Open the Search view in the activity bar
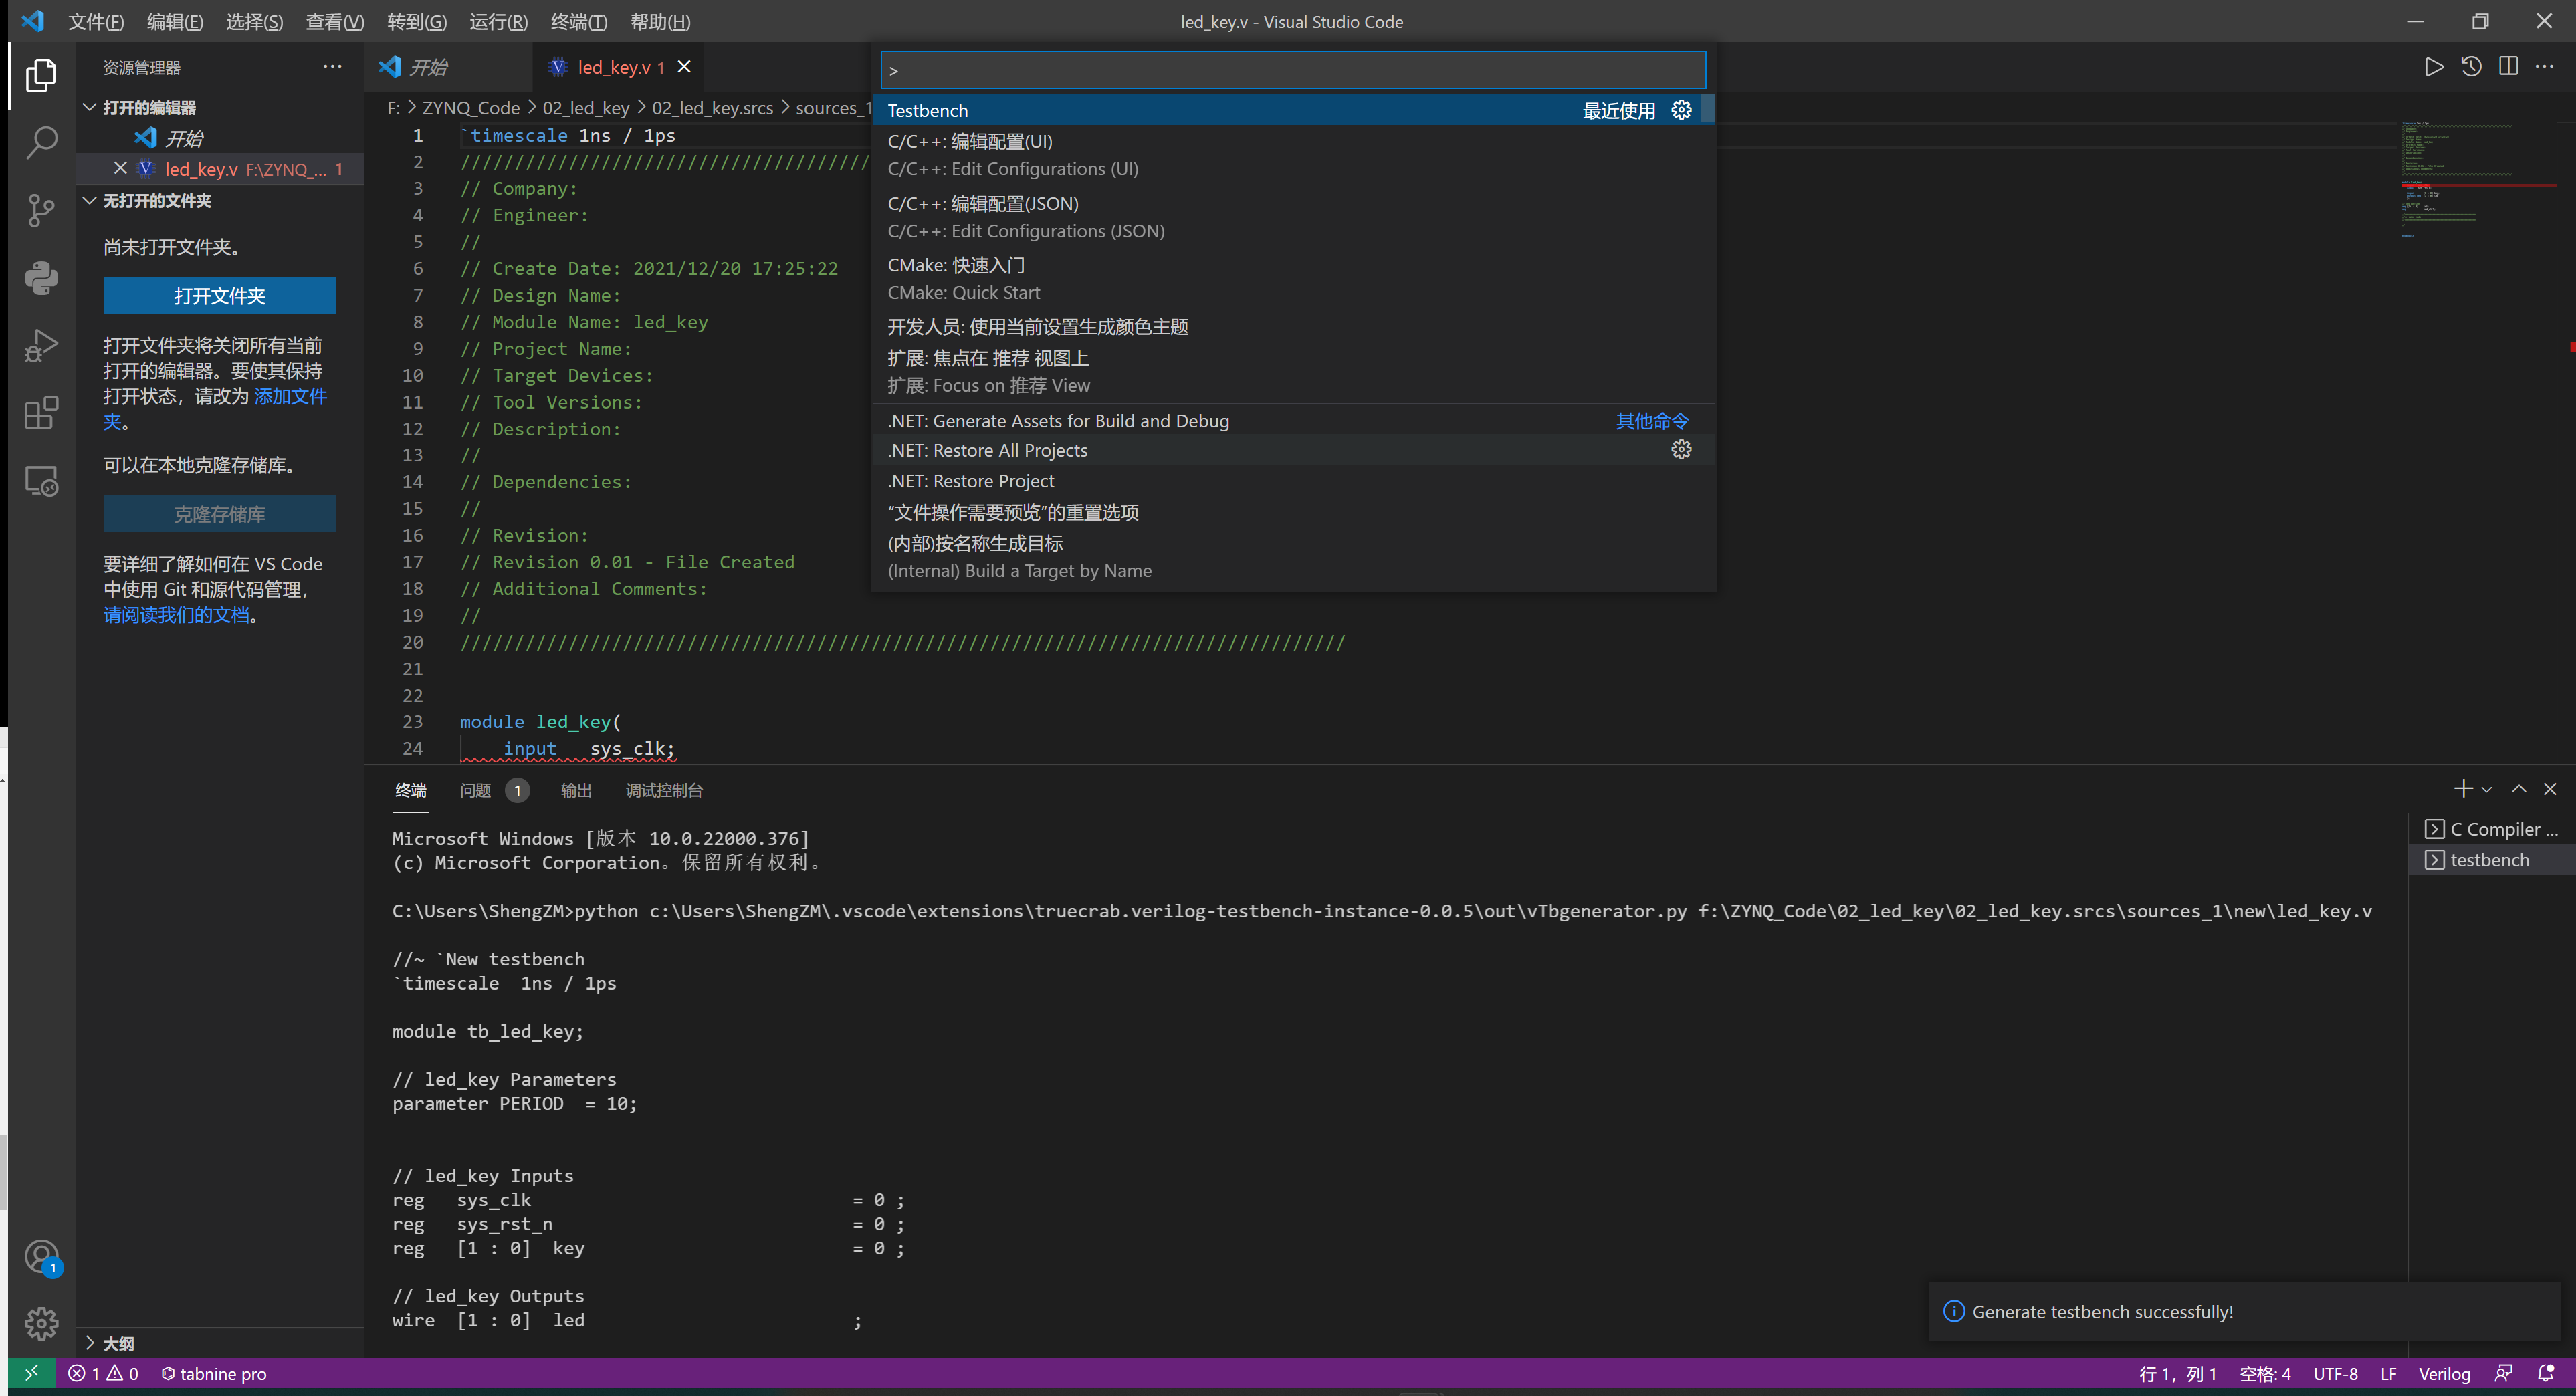This screenshot has height=1396, width=2576. tap(41, 143)
